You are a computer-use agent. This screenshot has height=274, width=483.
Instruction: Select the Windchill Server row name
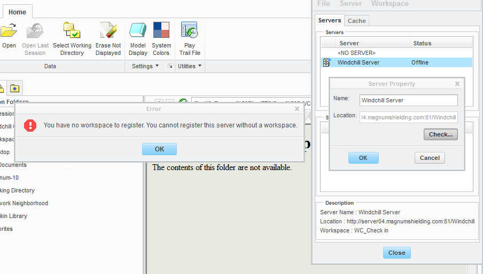[359, 62]
